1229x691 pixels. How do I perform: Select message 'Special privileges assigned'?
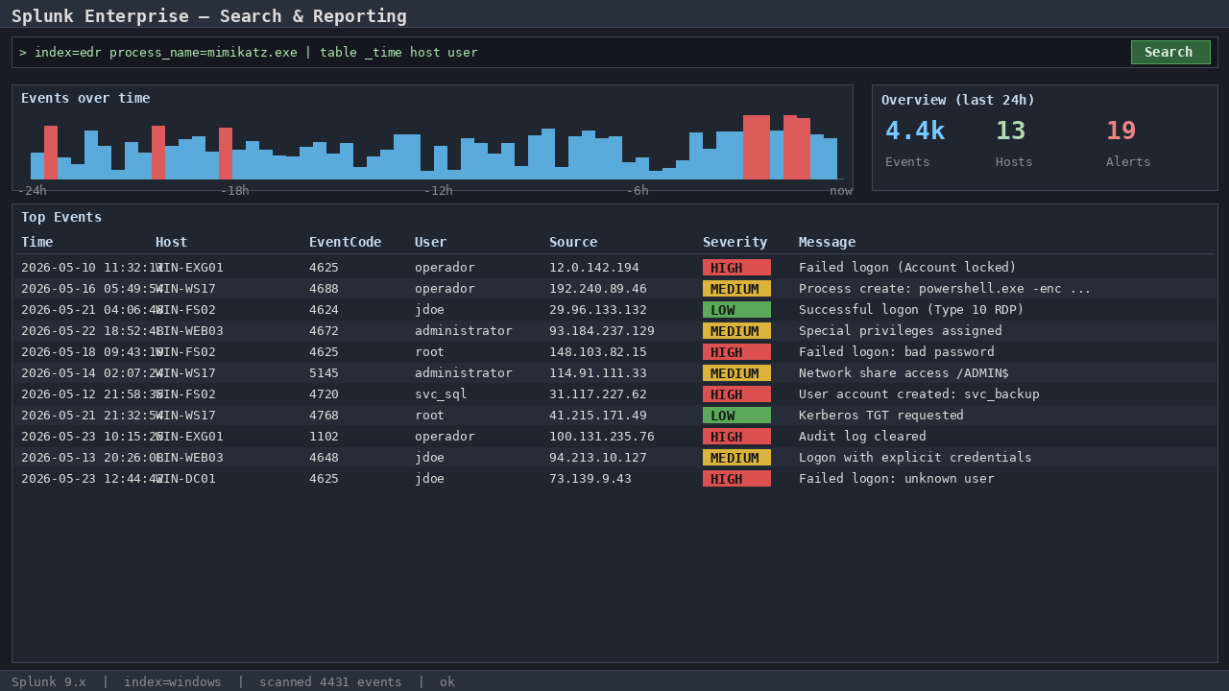coord(901,331)
